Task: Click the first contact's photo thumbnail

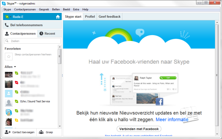Action: coord(9,75)
